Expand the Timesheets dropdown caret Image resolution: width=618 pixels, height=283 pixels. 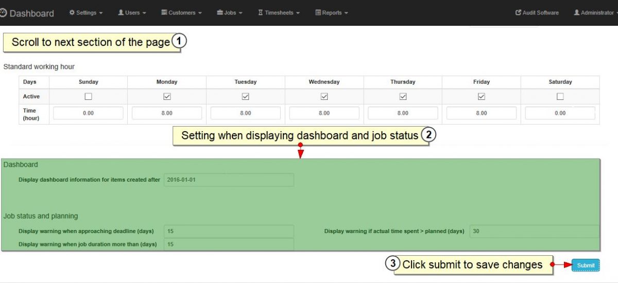(298, 13)
